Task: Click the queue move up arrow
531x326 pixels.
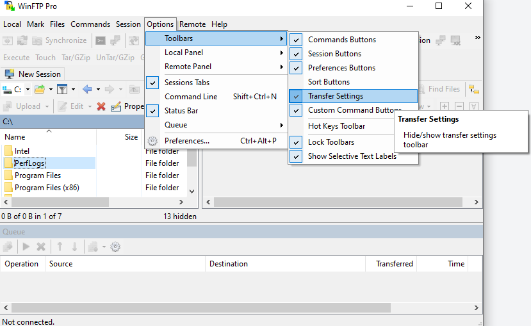Action: coord(60,247)
